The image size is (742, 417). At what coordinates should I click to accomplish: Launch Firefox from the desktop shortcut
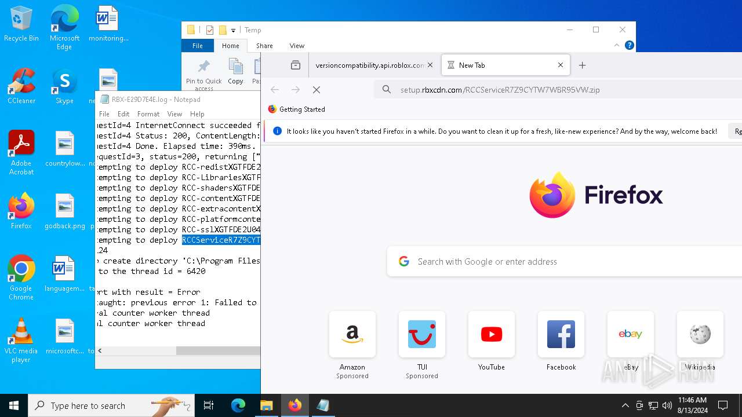pos(21,211)
